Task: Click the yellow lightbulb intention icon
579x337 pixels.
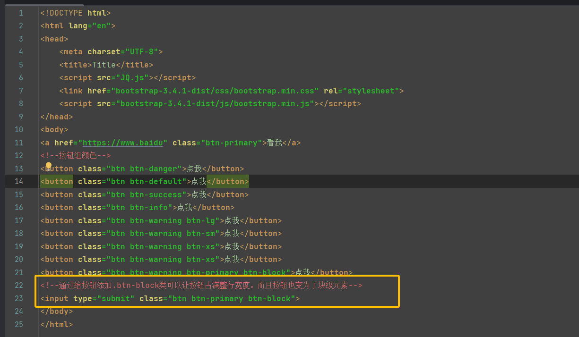Action: point(48,166)
